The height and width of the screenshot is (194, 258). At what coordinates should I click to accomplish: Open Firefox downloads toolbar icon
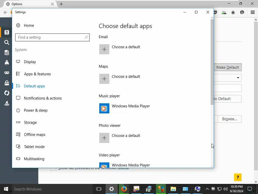point(224,12)
